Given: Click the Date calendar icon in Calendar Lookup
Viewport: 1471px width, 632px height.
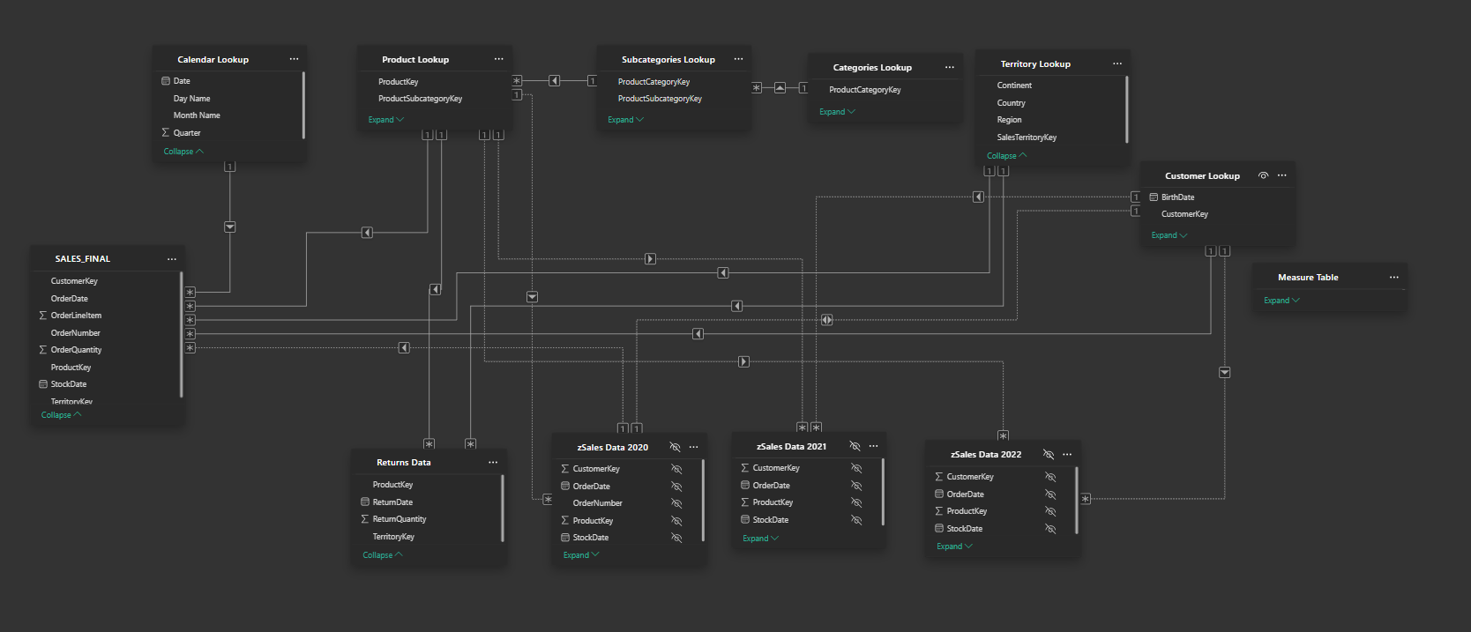Looking at the screenshot, I should click(x=165, y=81).
